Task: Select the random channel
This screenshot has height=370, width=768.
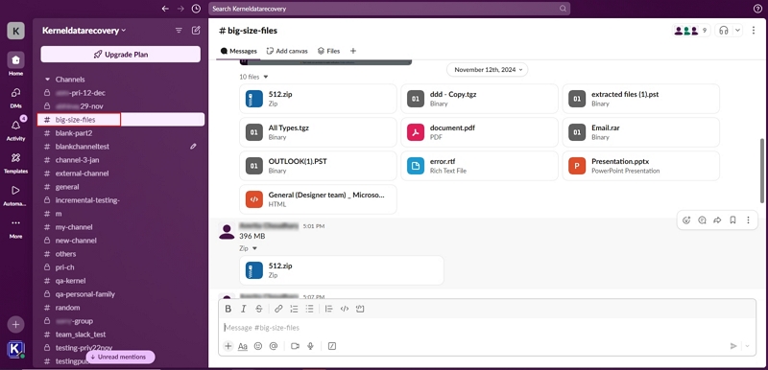Action: click(x=121, y=308)
